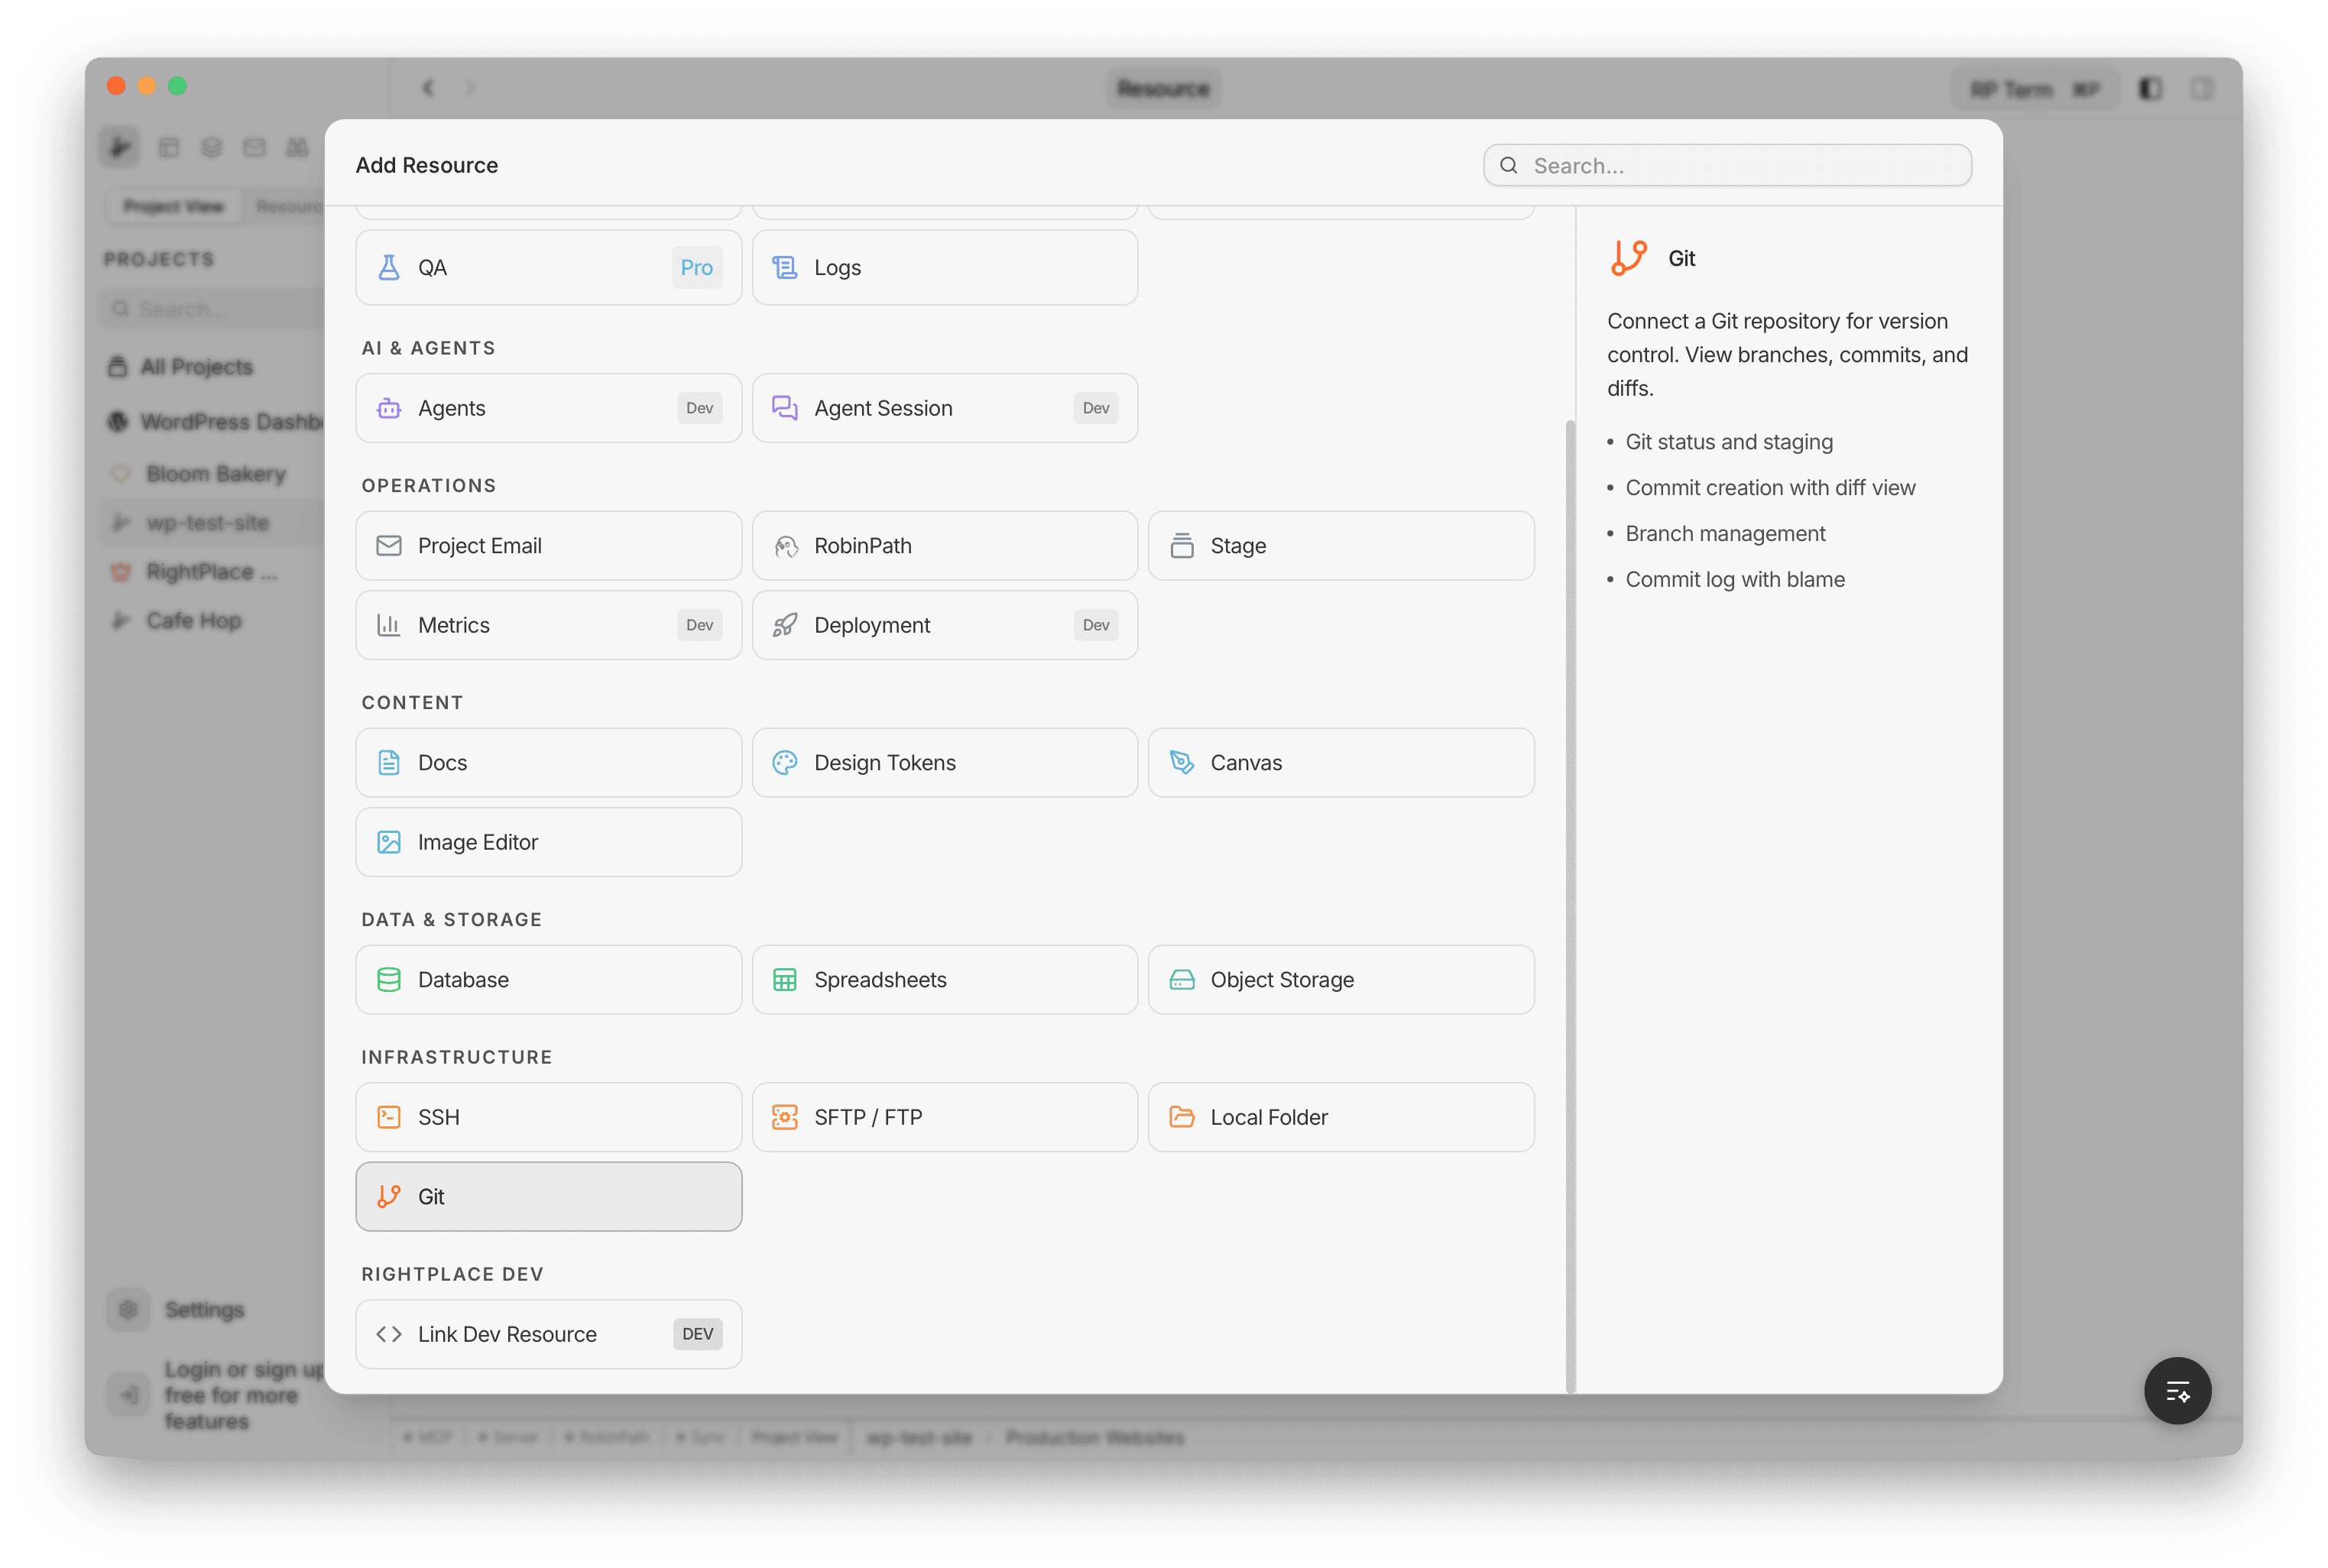Screen dimensions: 2328x1568
Task: Open Settings from the sidebar
Action: click(203, 1309)
